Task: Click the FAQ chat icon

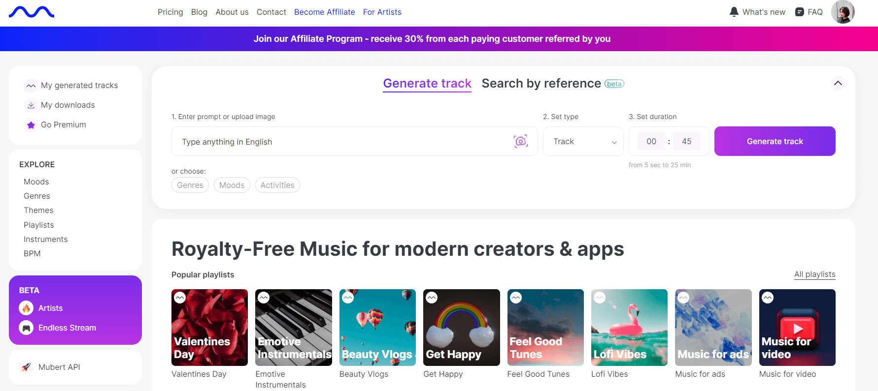Action: click(x=800, y=12)
